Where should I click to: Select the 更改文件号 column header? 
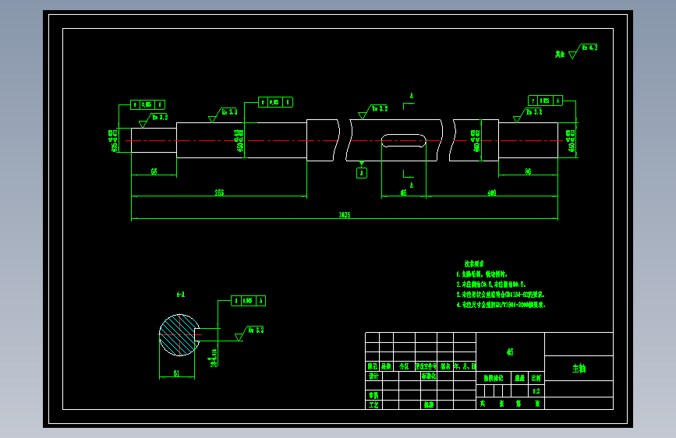pyautogui.click(x=426, y=366)
